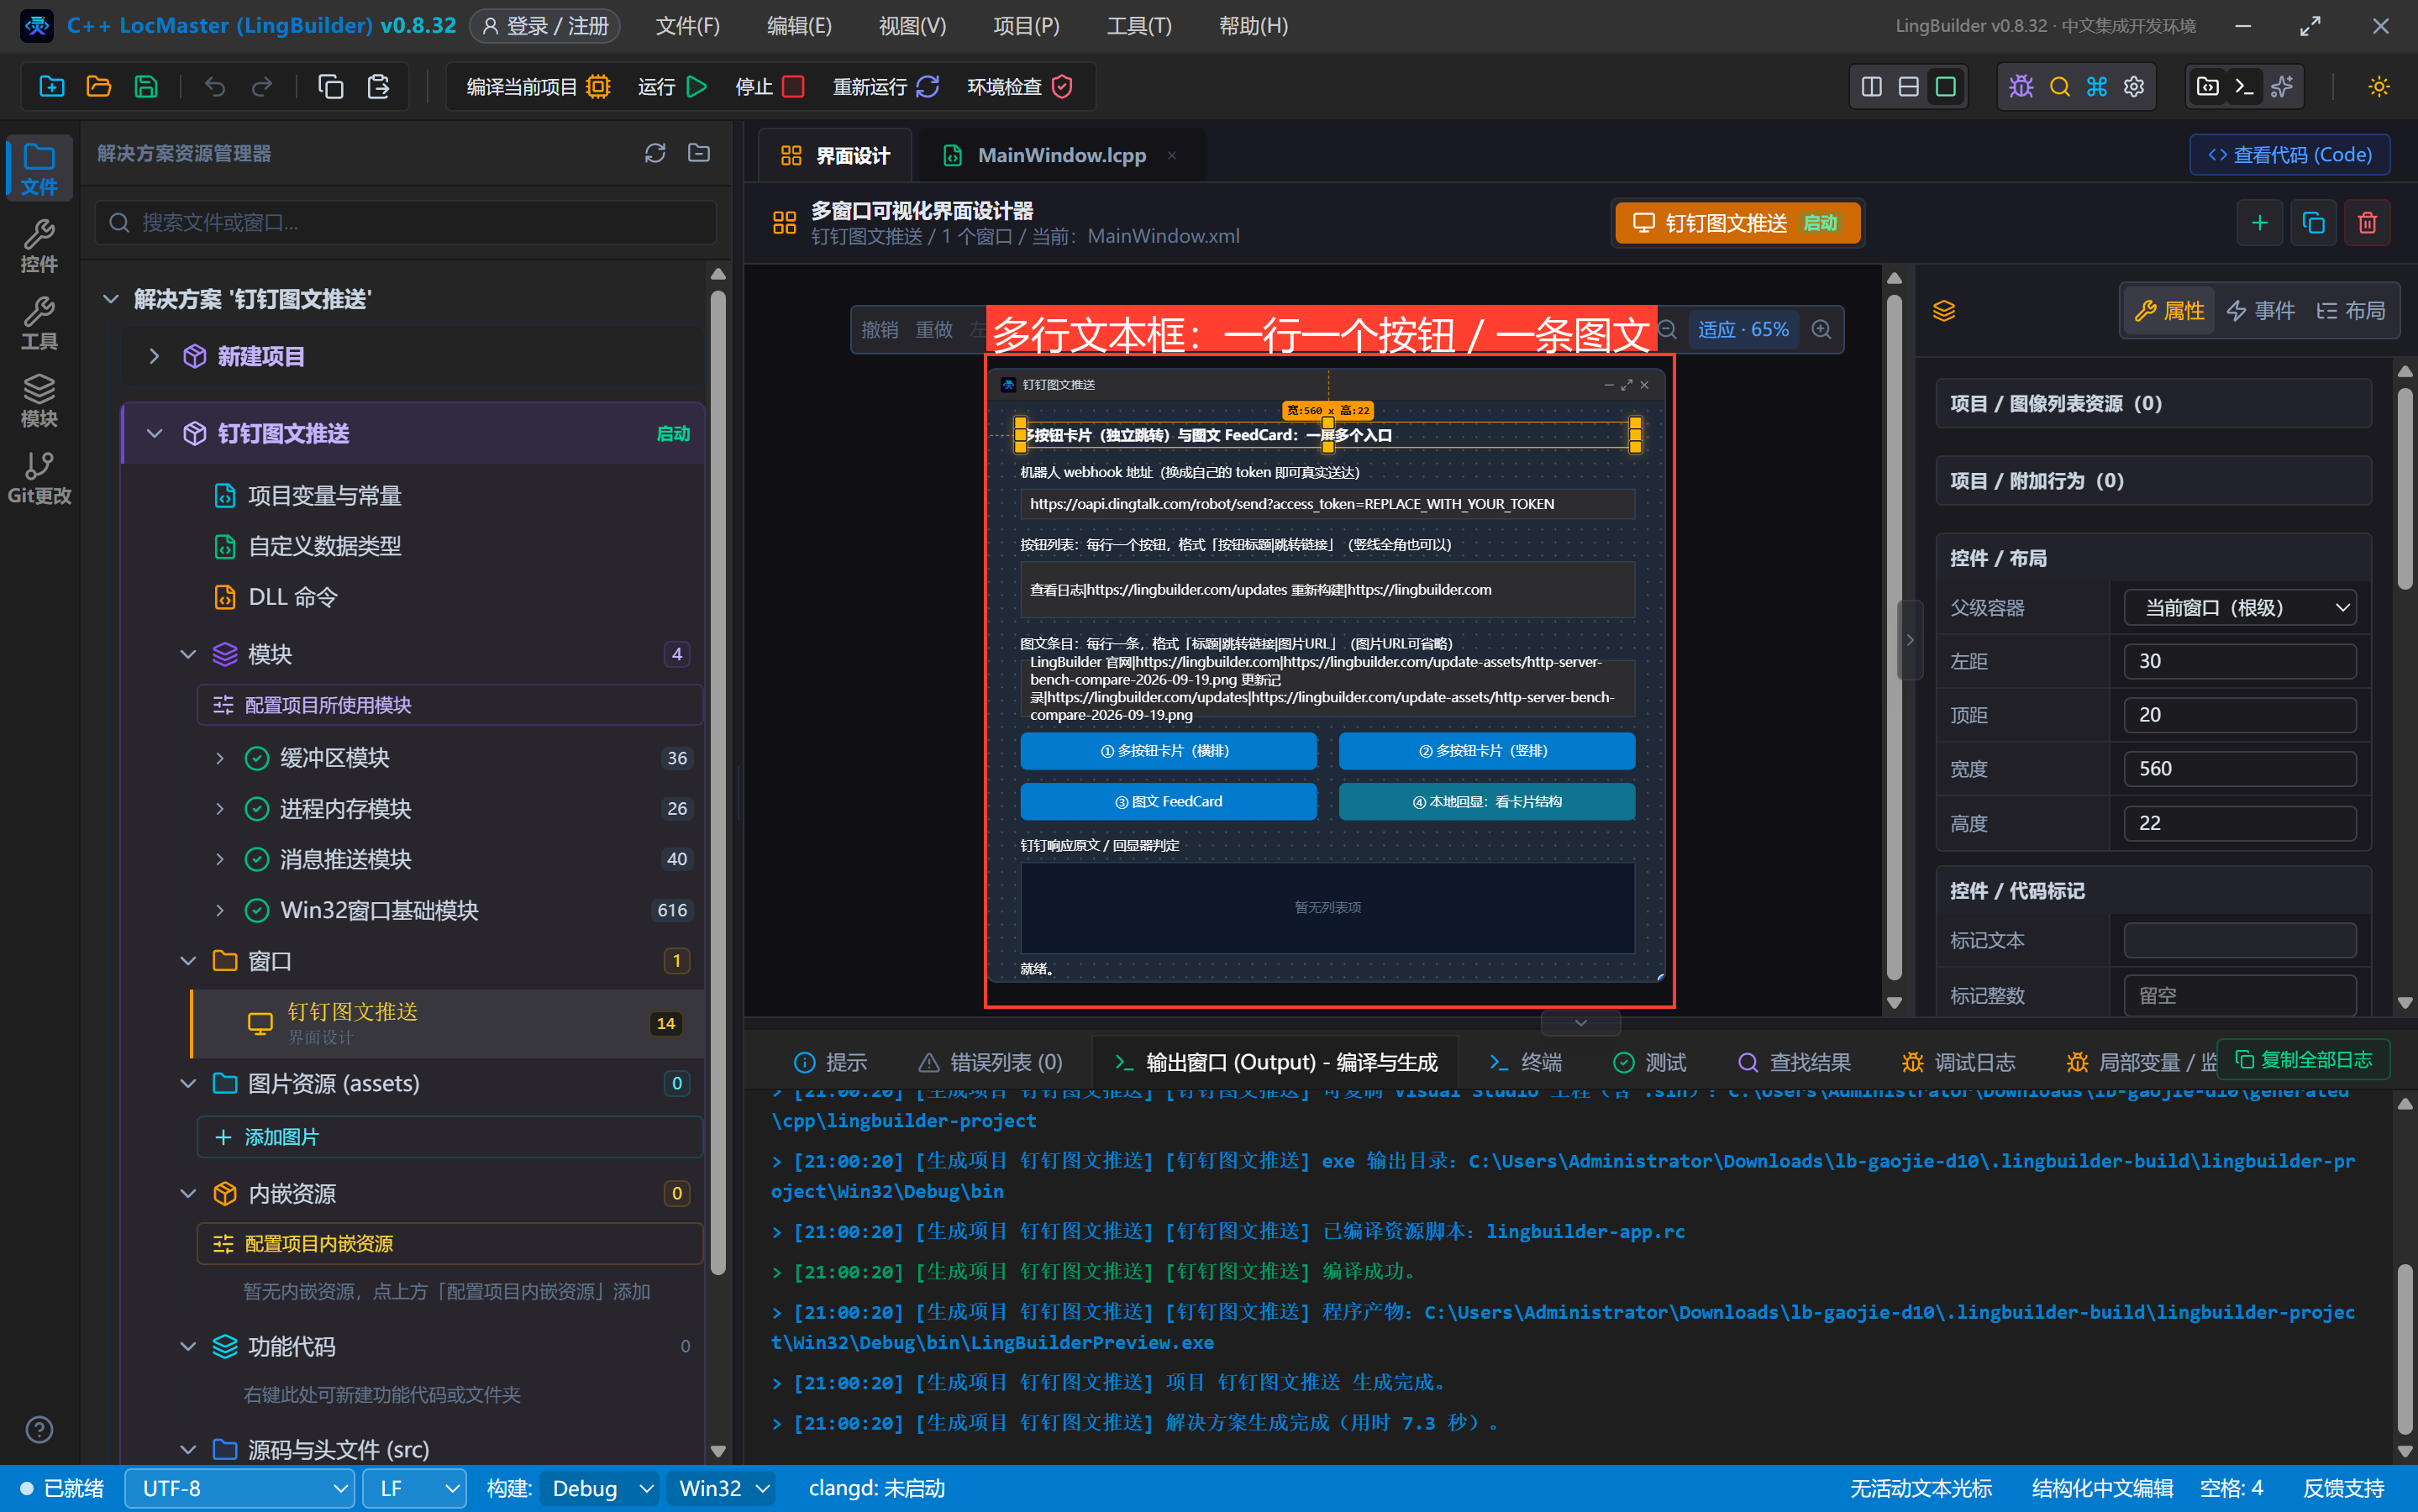Click 登录 / 注册 button

(545, 26)
